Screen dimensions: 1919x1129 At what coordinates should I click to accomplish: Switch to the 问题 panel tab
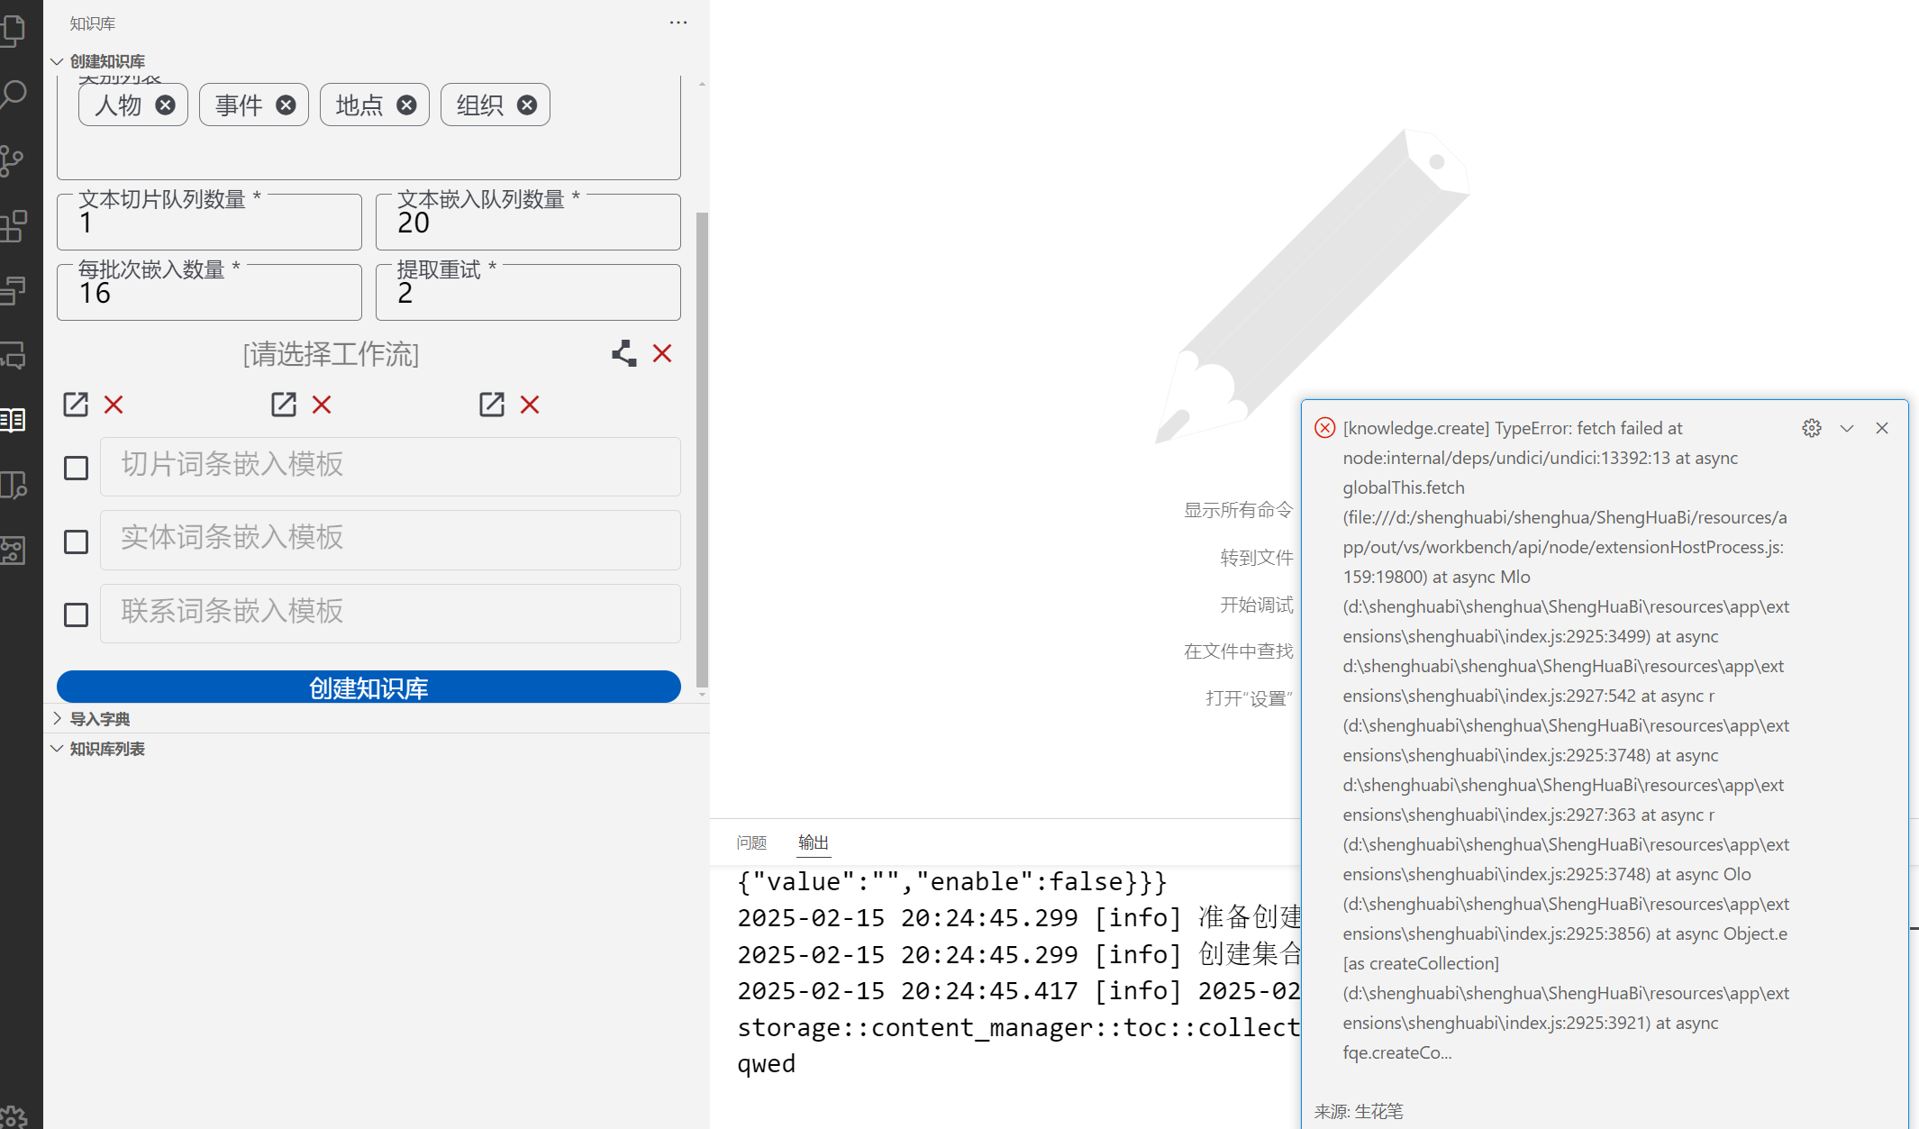point(750,842)
